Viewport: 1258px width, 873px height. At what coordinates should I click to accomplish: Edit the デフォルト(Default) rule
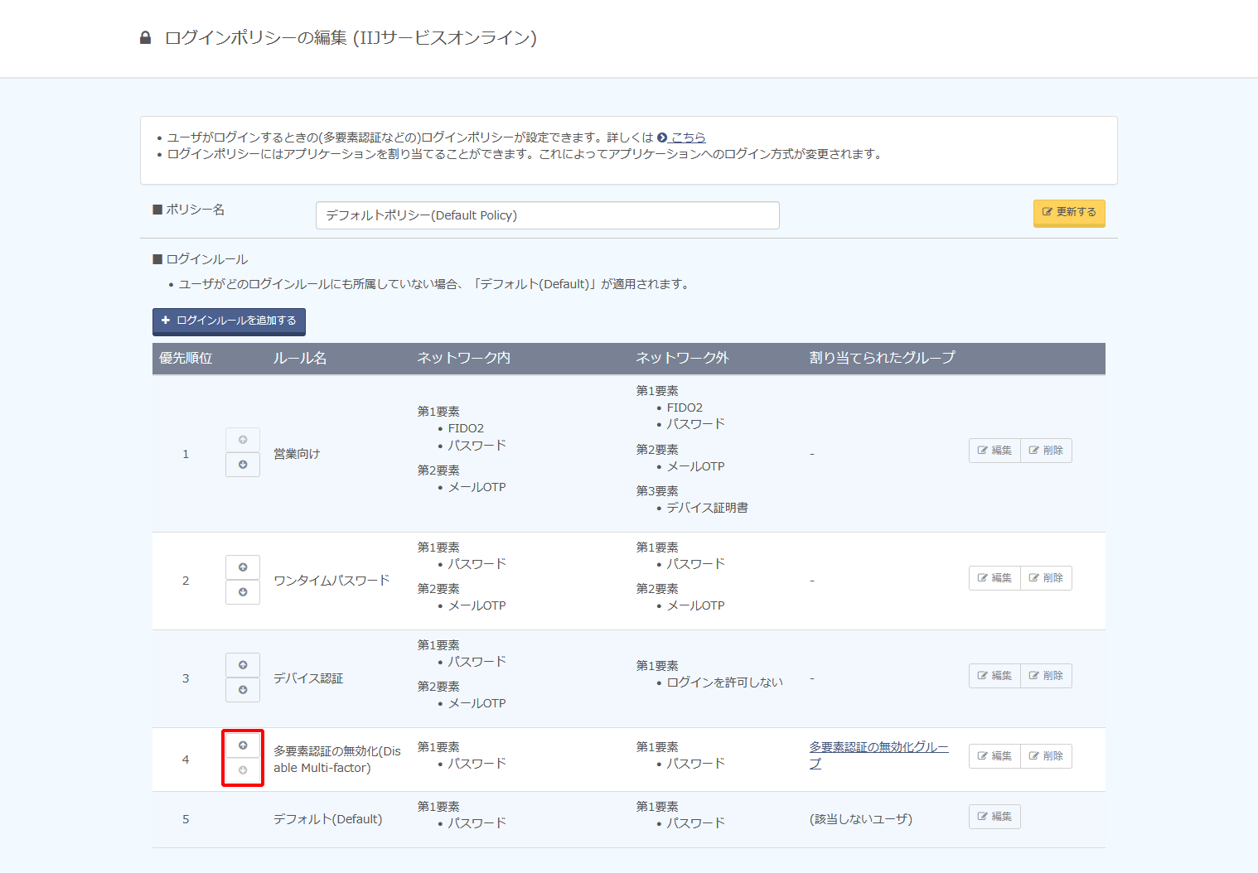click(994, 817)
